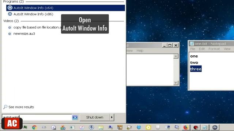
Task: Click the one.txt Notepad title bar icon
Action: (x=192, y=44)
